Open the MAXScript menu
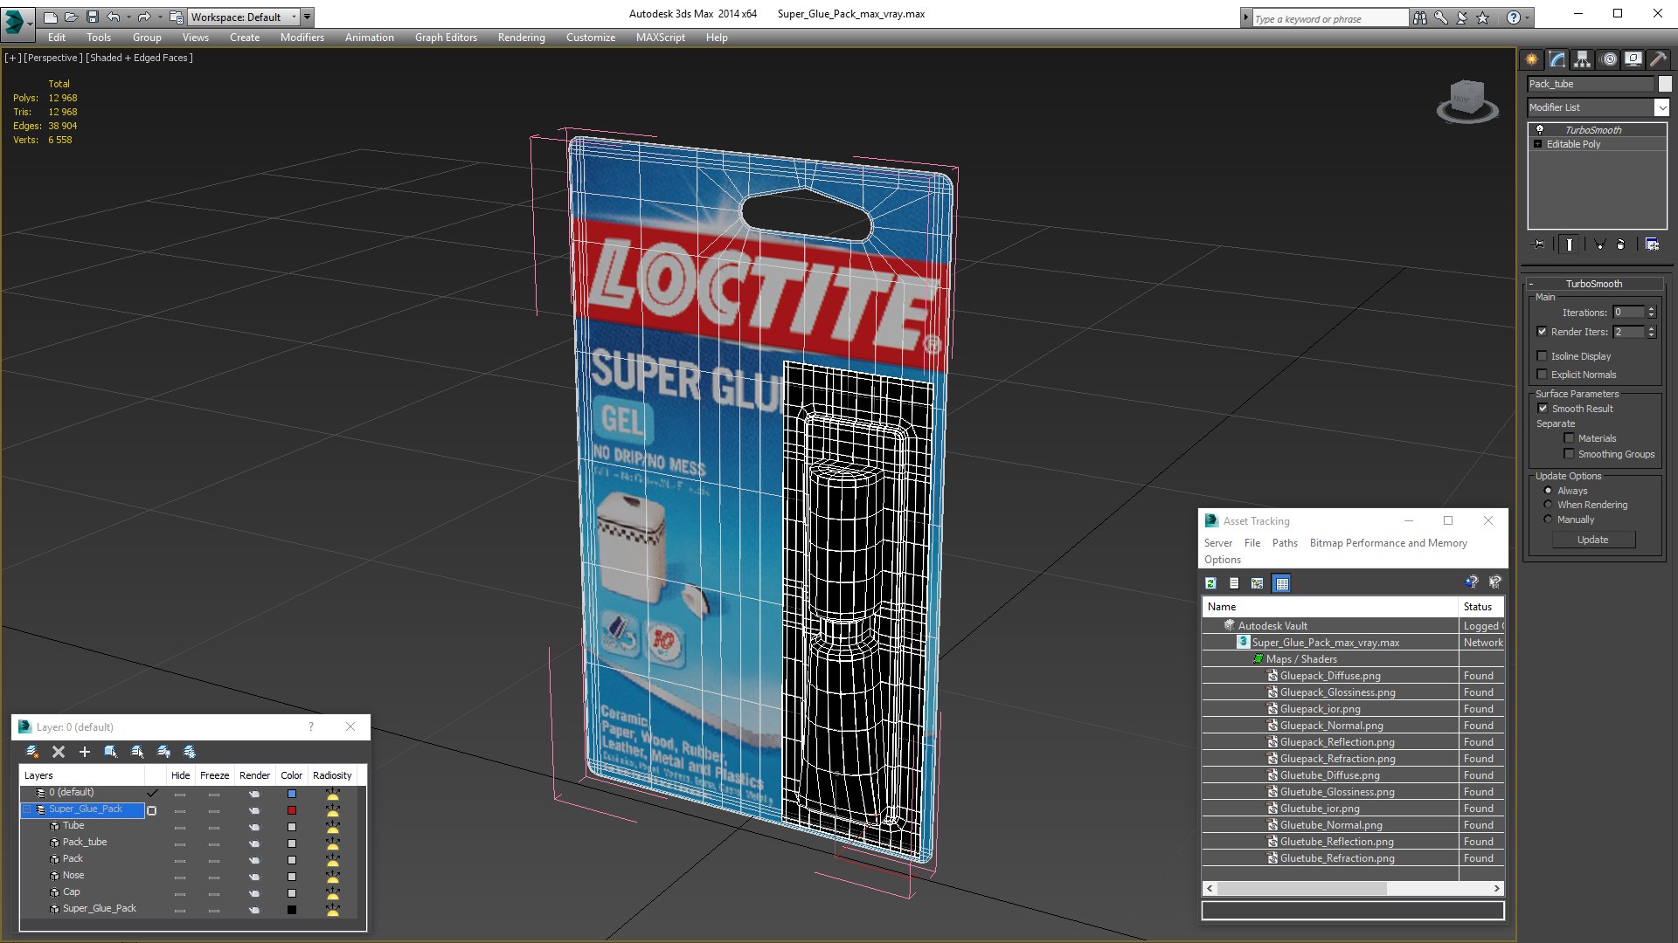 [660, 38]
